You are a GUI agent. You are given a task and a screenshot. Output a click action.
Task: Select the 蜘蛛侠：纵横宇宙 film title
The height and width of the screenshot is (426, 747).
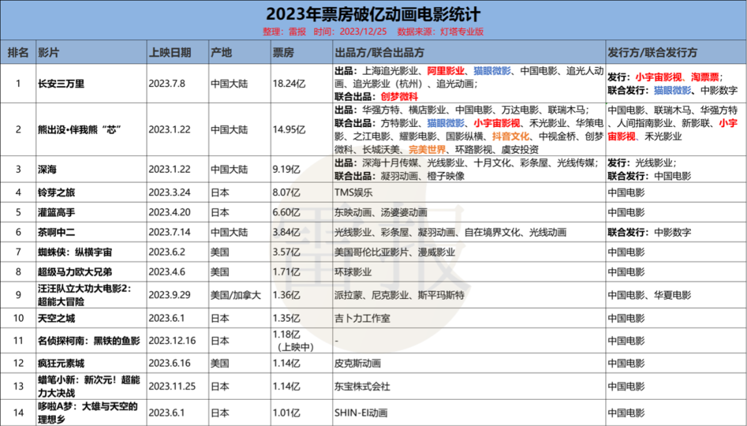coord(75,252)
